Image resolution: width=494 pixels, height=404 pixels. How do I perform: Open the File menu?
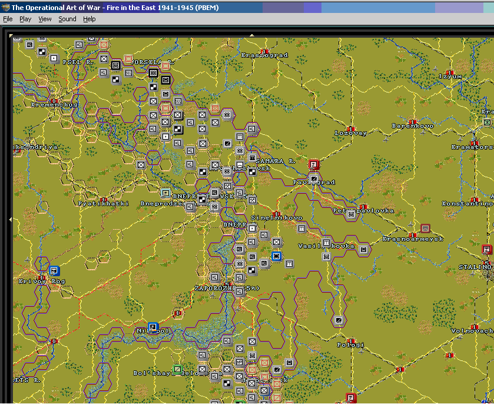click(x=8, y=19)
